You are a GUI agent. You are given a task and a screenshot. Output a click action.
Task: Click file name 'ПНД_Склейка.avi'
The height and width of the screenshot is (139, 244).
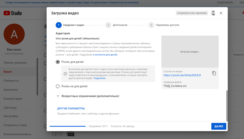(x=175, y=86)
